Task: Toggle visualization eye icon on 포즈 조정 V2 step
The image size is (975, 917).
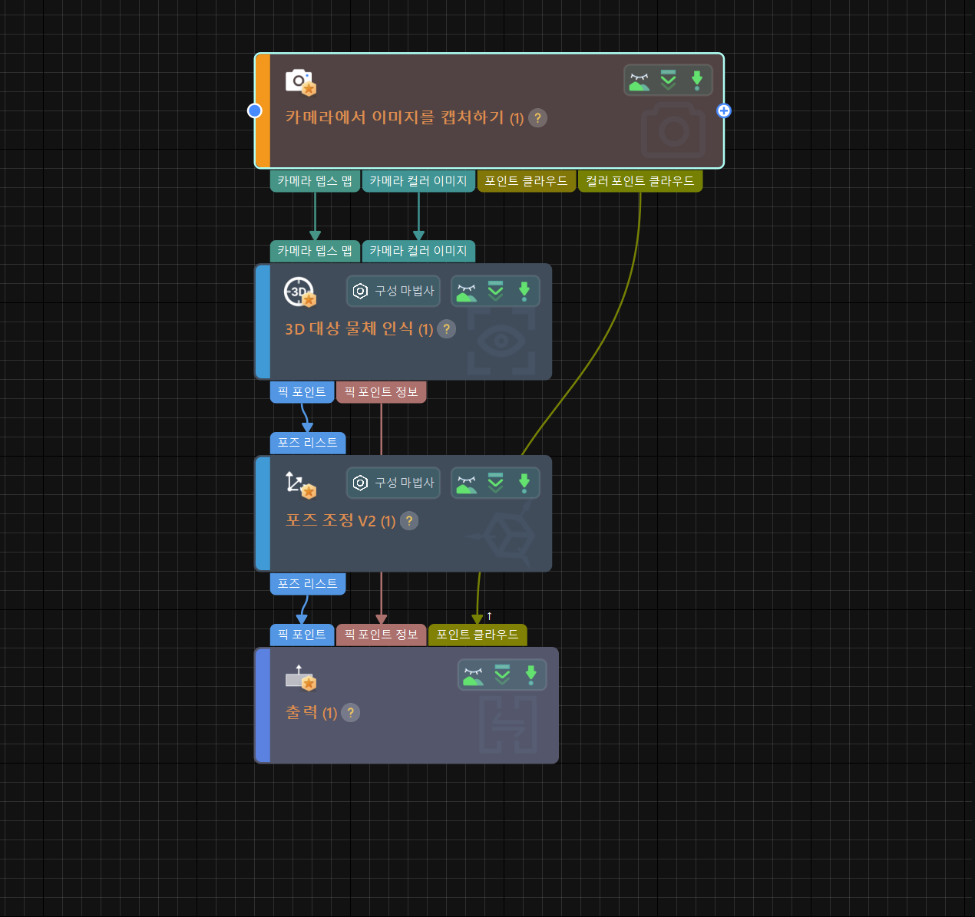Action: tap(467, 483)
